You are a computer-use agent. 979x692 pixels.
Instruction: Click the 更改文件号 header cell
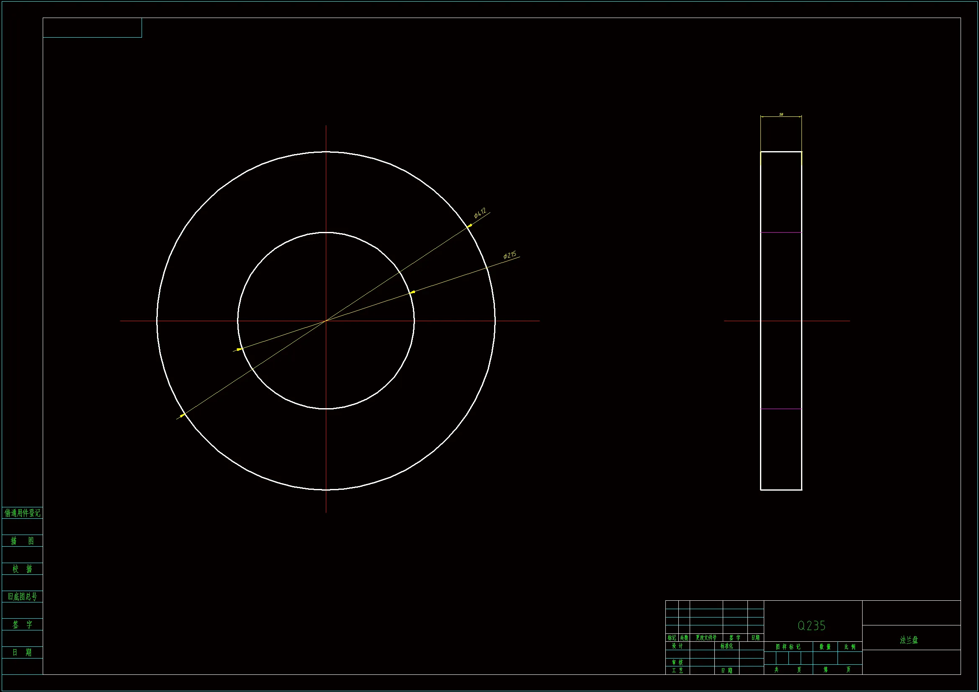(706, 638)
